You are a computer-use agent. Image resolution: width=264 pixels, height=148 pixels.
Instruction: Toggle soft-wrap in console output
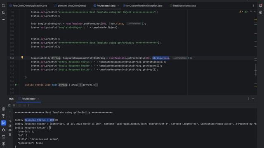(x=10, y=121)
